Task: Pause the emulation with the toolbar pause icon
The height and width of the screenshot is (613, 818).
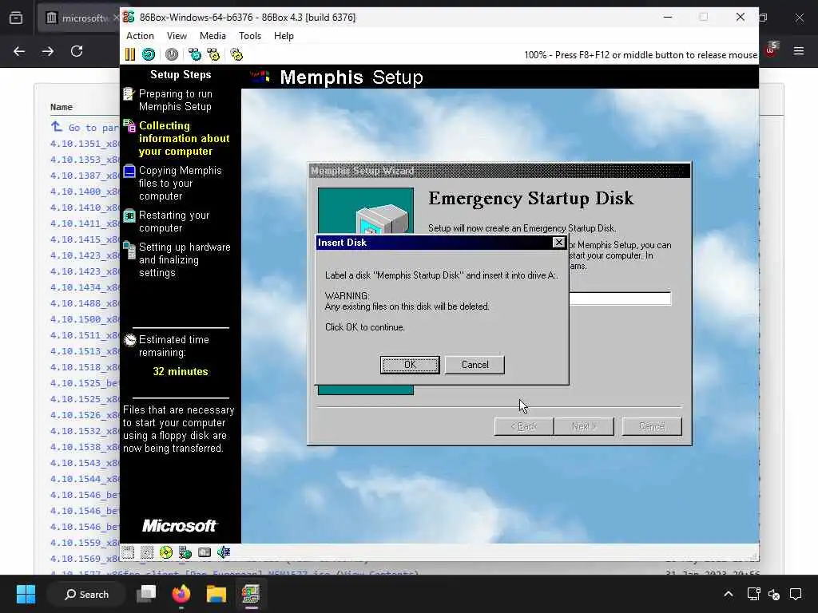Action: 130,54
